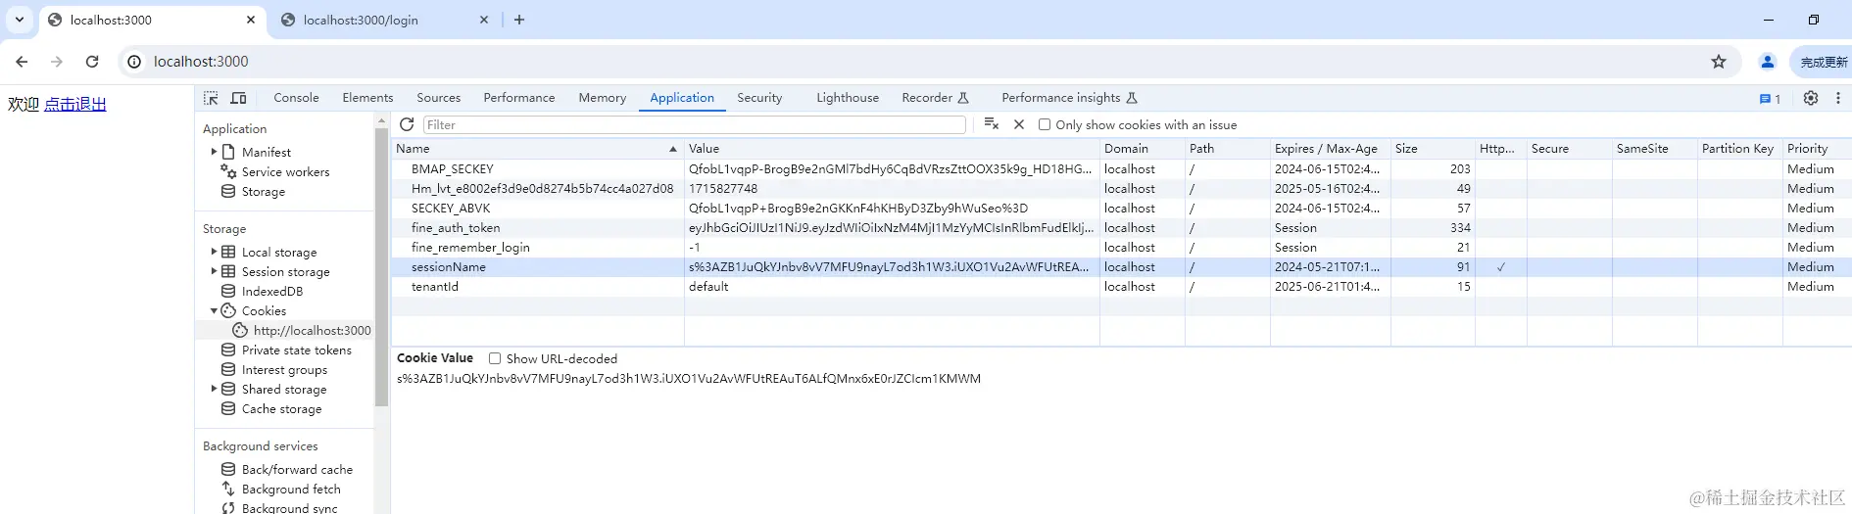The width and height of the screenshot is (1852, 514).
Task: Select the fine_auth_token cookie row
Action: coord(1121,227)
